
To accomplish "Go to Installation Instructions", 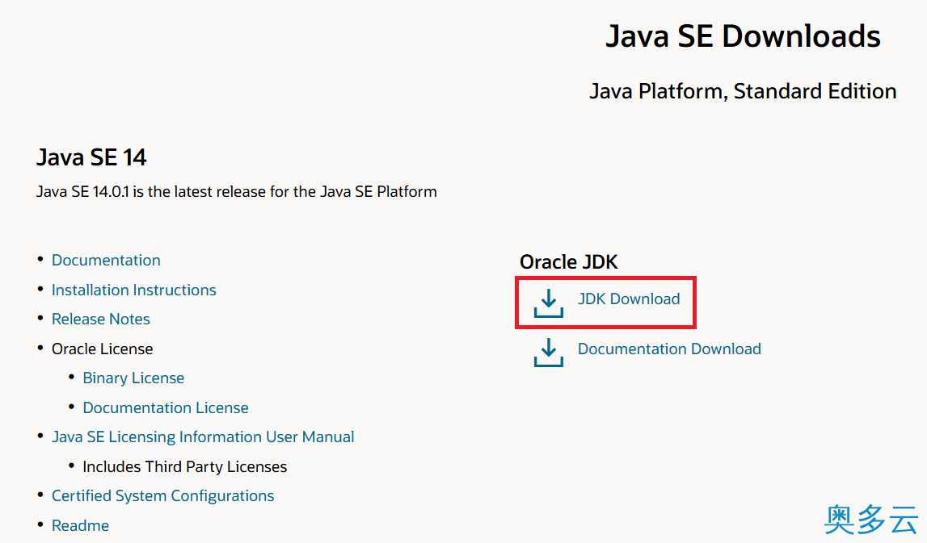I will [x=133, y=290].
